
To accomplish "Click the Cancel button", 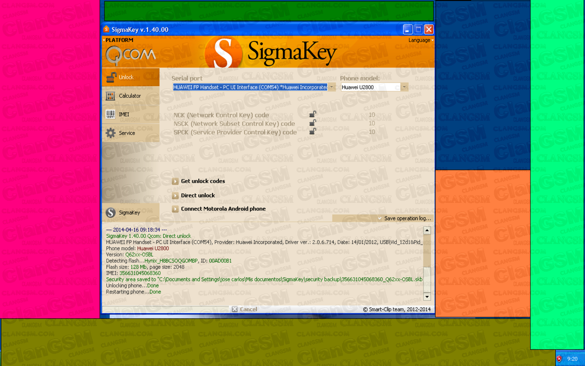I will tap(245, 309).
